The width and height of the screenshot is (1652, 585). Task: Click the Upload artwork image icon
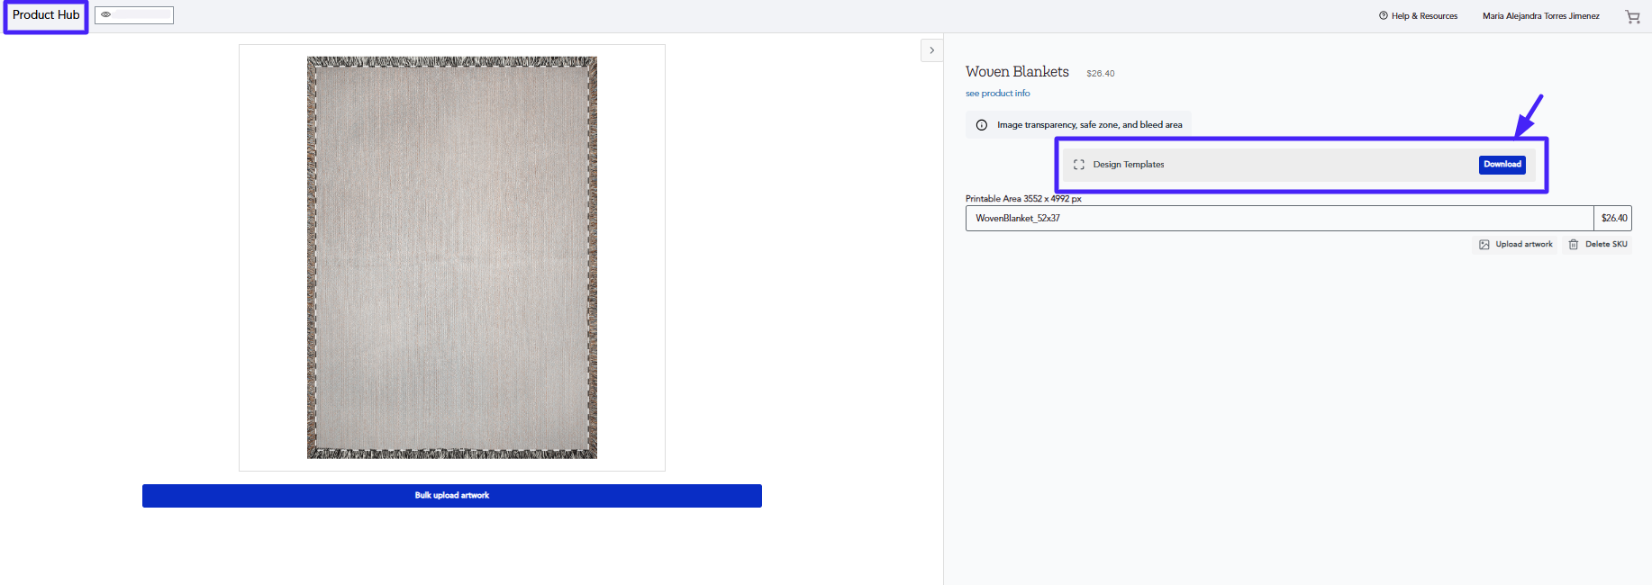coord(1484,245)
